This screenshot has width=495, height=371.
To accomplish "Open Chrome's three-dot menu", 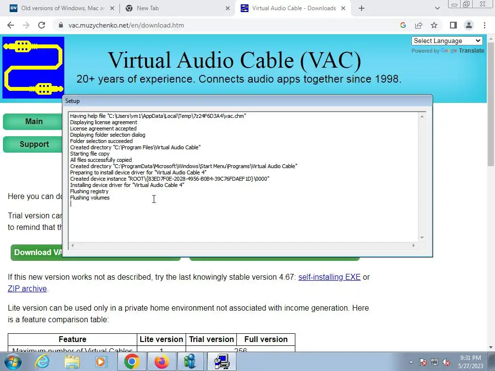I will coord(484,25).
